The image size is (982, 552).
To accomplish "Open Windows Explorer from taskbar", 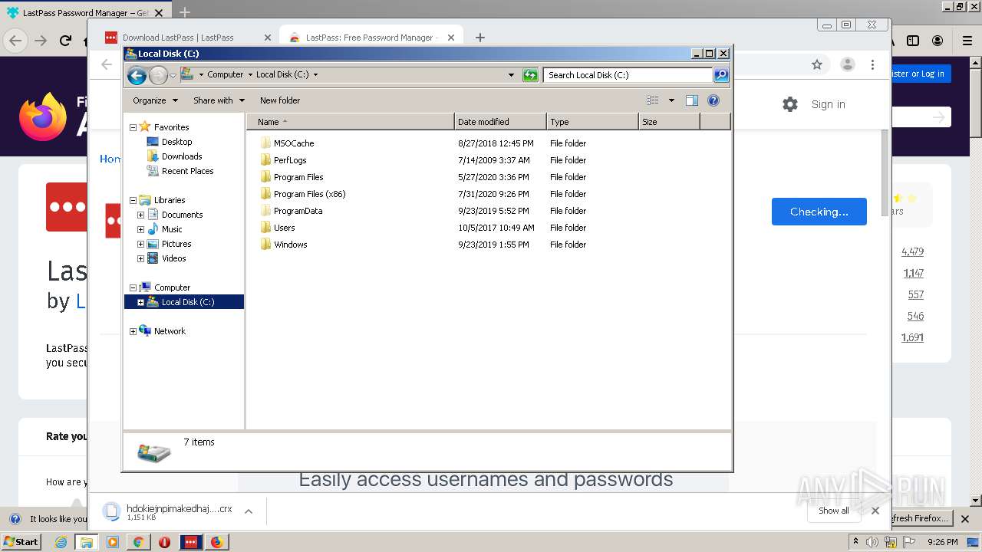I will 86,542.
